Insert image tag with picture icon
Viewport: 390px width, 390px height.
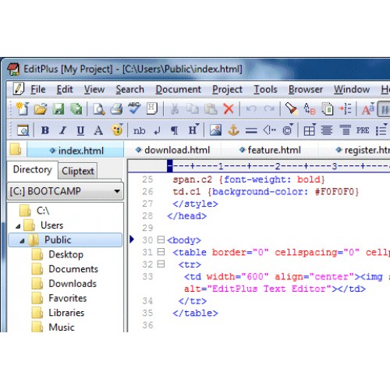(x=216, y=129)
